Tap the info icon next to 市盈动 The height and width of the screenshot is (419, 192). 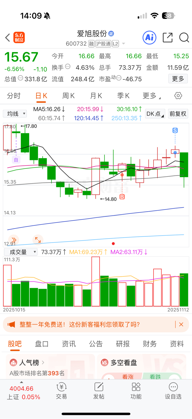pyautogui.click(x=119, y=78)
